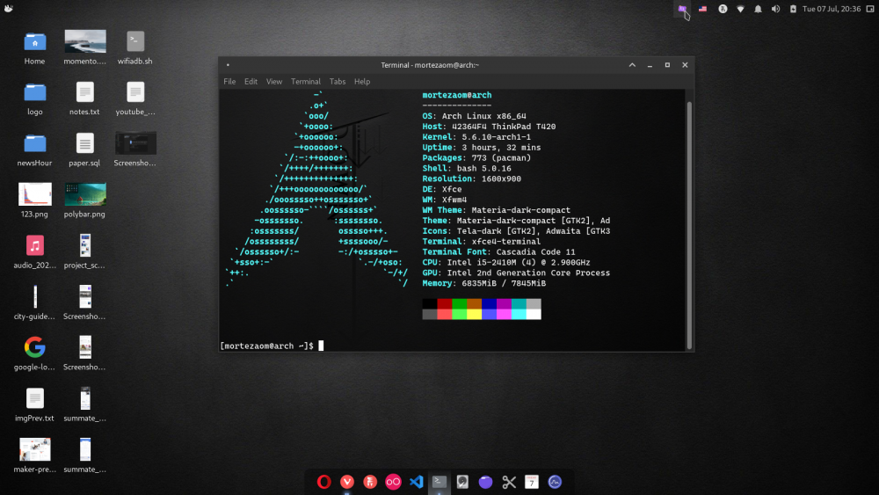Open the Tabs menu in Terminal
This screenshot has height=495, width=879.
click(x=338, y=81)
